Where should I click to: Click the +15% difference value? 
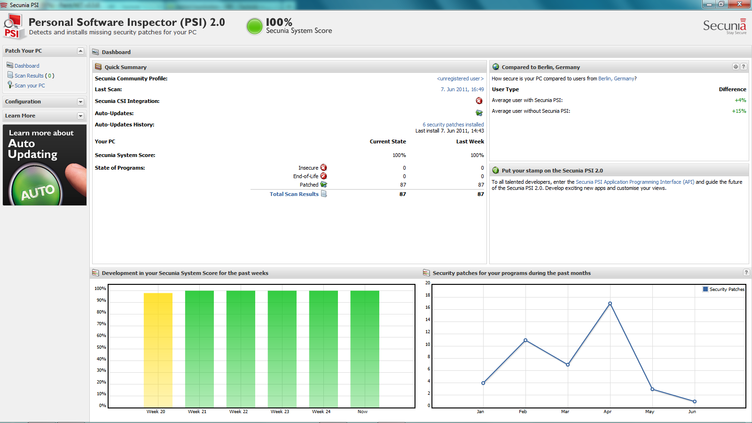pos(739,111)
